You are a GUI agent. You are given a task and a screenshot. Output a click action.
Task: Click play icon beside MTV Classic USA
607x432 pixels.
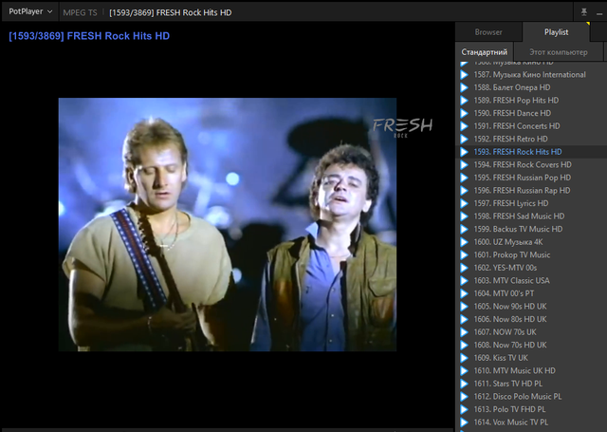[464, 280]
